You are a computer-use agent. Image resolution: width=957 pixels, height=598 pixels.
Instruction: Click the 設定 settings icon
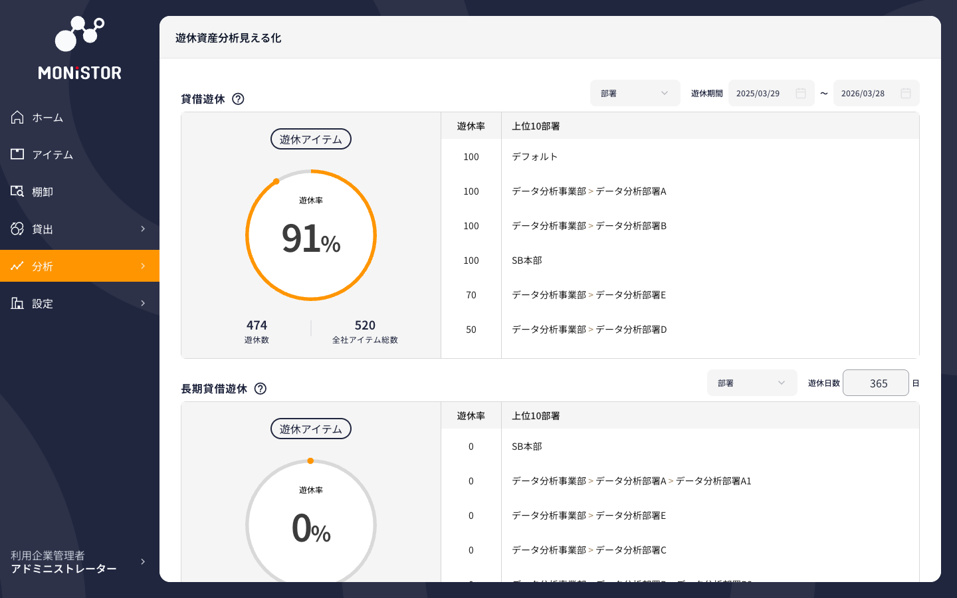point(17,303)
